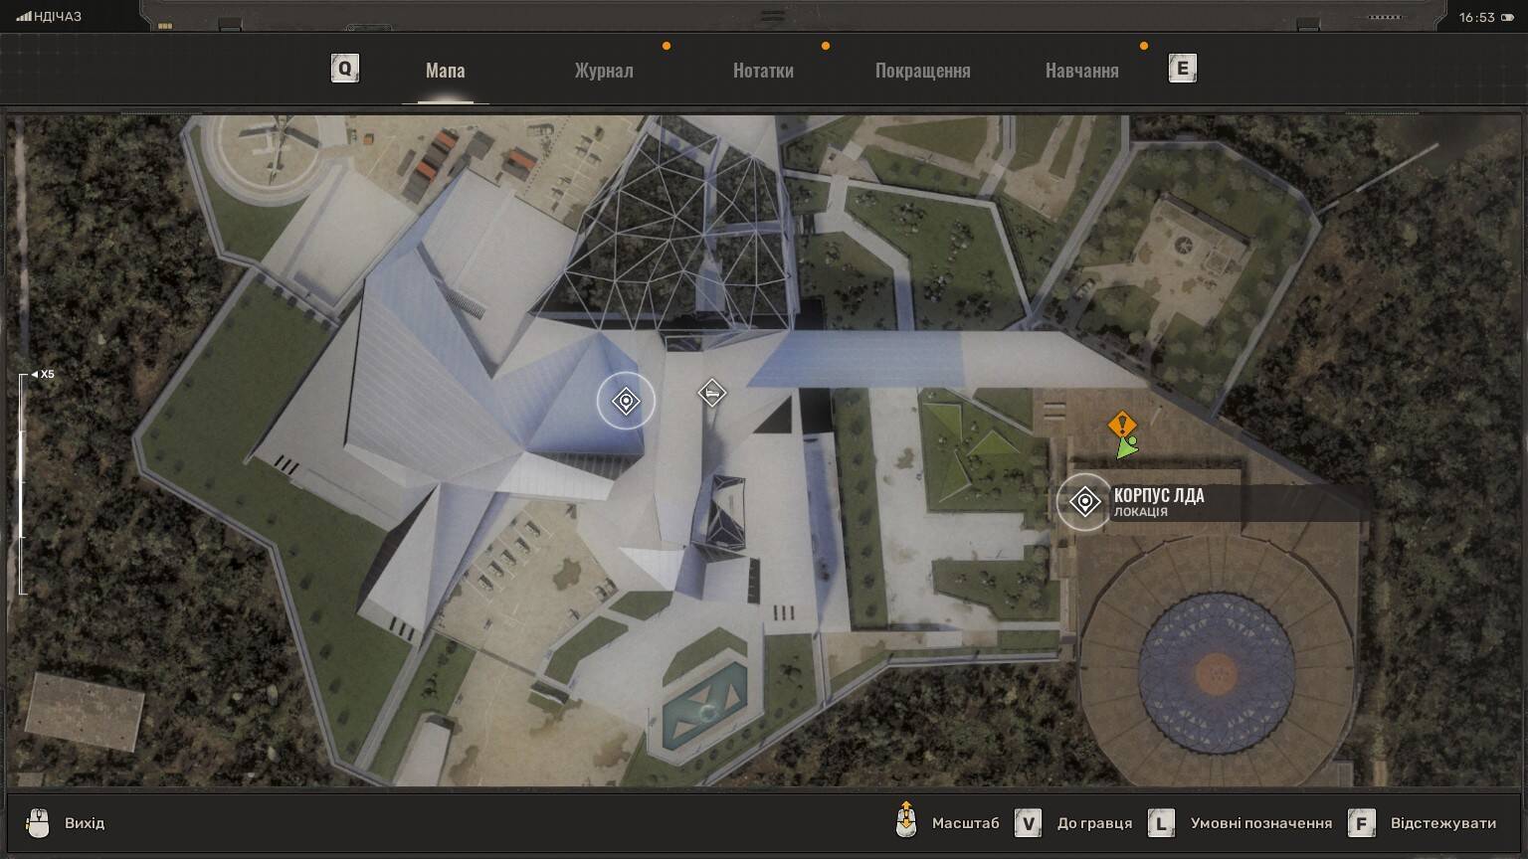The image size is (1528, 859).
Task: Select the diamond bed marker on the map
Action: [x=711, y=394]
